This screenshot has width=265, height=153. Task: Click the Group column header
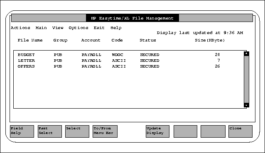click(60, 40)
